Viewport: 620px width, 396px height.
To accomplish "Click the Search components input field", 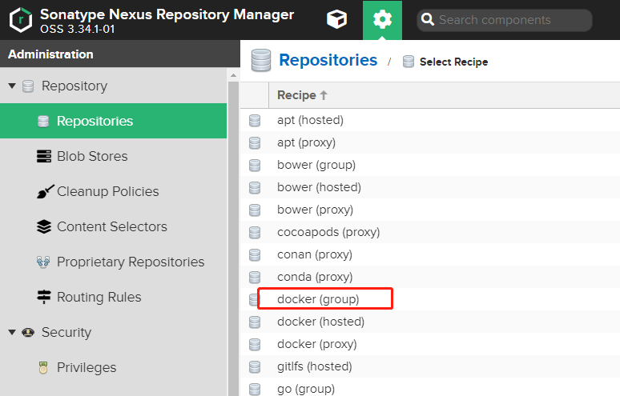I will point(513,20).
